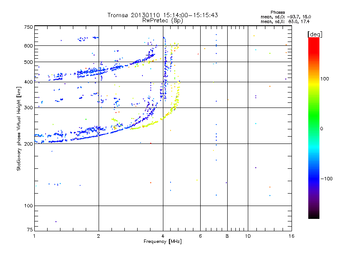This screenshot has height=257, width=343.
Task: Click the phase colorbar gradient
Action: click(x=314, y=128)
